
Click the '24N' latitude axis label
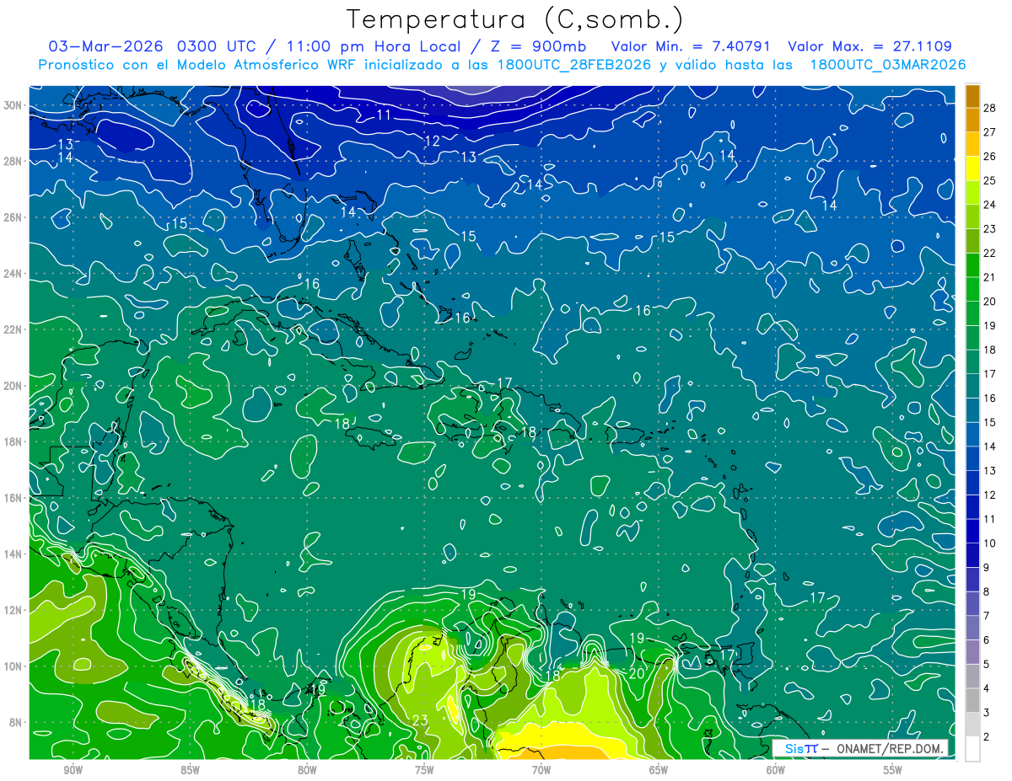click(14, 274)
